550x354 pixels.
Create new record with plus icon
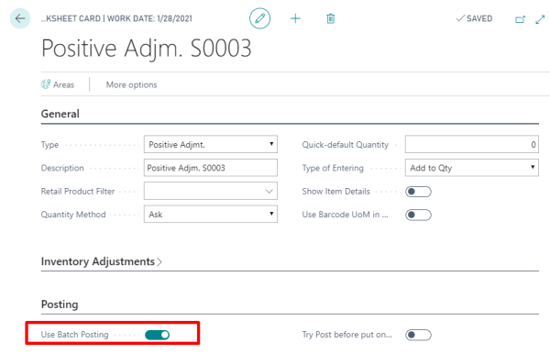(295, 18)
